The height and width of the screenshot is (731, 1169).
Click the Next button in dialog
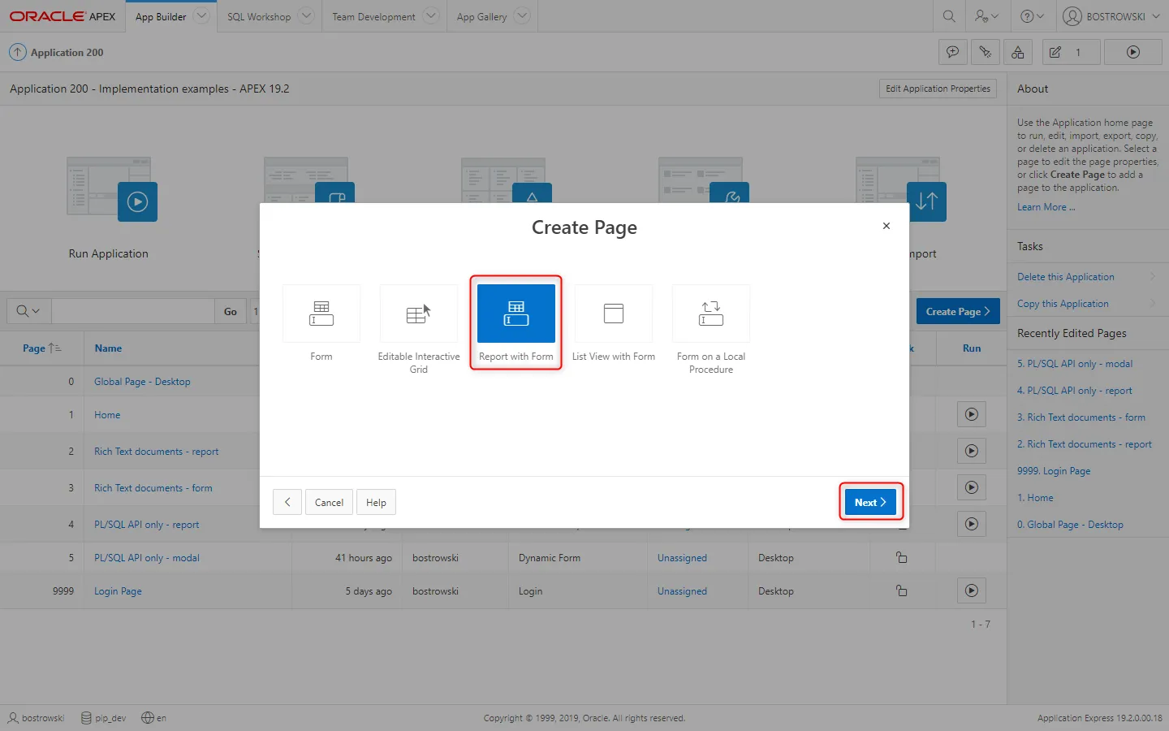tap(869, 502)
